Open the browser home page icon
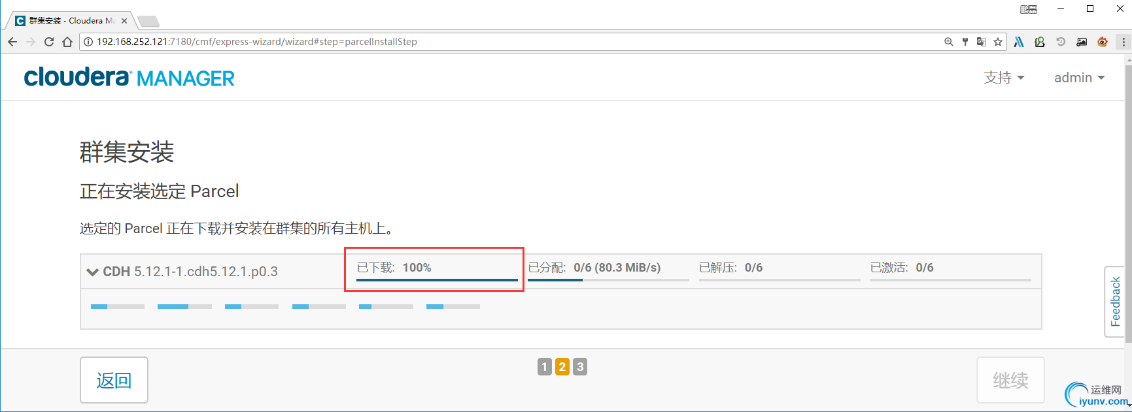The width and height of the screenshot is (1132, 412). (67, 42)
